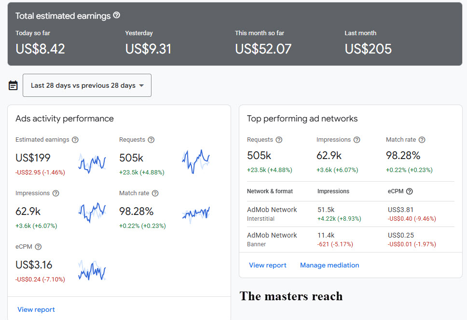Click help icon beside Total estimated earnings
Viewport: 467px width, 320px height.
point(117,15)
